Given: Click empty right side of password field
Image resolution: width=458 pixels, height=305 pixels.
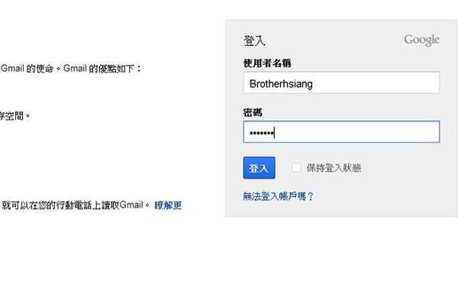Looking at the screenshot, I should pyautogui.click(x=365, y=132).
